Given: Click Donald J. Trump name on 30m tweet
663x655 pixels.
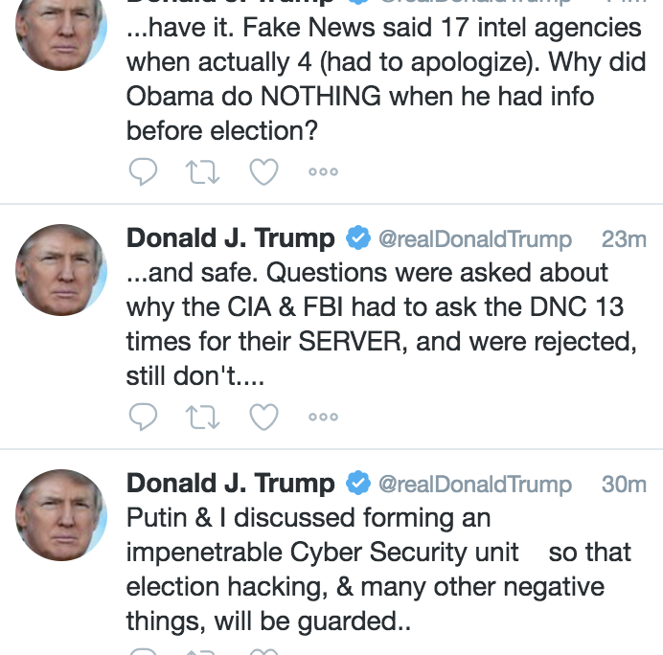Looking at the screenshot, I should 231,484.
